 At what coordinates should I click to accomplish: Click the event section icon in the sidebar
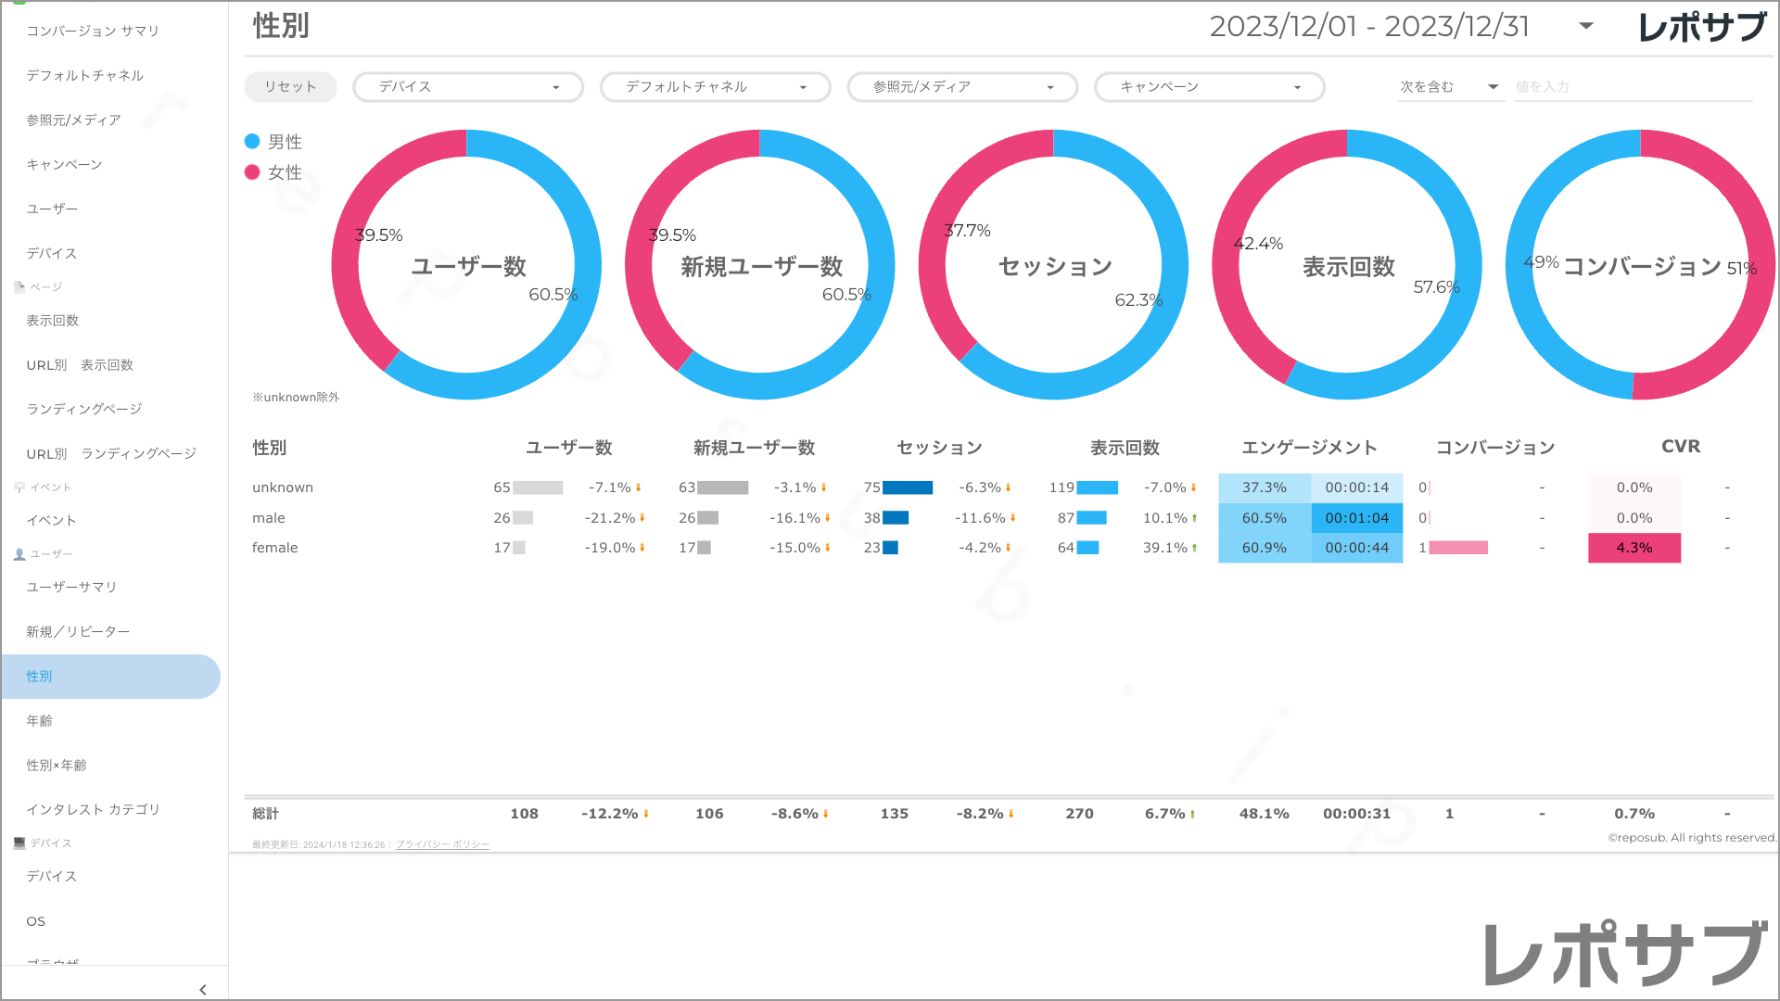point(19,488)
